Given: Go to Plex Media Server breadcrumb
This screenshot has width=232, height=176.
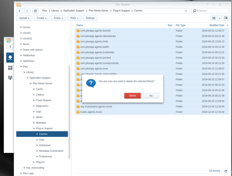Looking at the screenshot, I should click(98, 11).
